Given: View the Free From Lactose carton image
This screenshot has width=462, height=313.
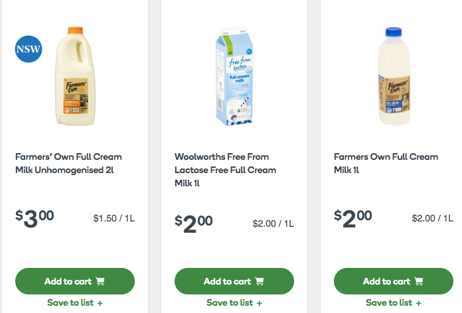Looking at the screenshot, I should tap(234, 76).
